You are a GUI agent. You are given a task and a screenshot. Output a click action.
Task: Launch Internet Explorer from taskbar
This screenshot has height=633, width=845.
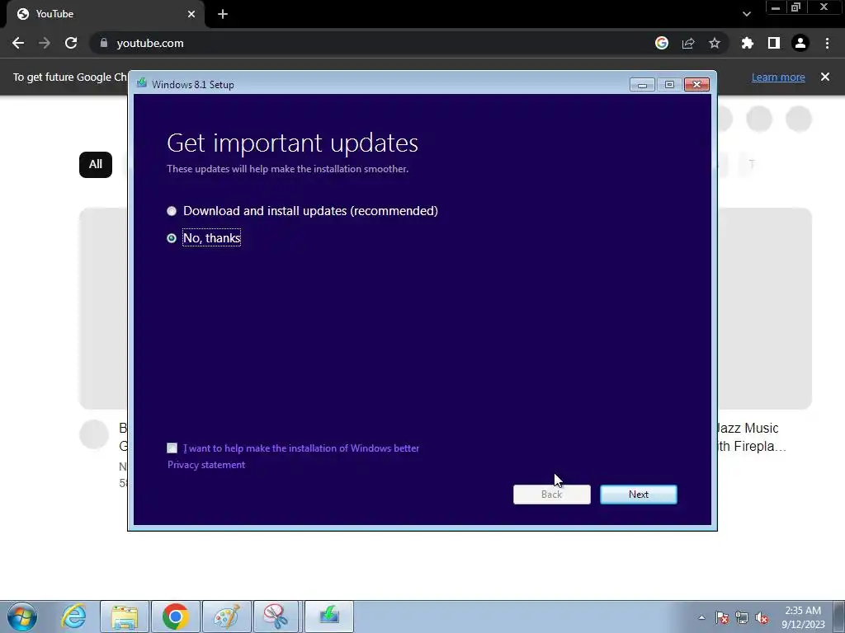tap(73, 617)
